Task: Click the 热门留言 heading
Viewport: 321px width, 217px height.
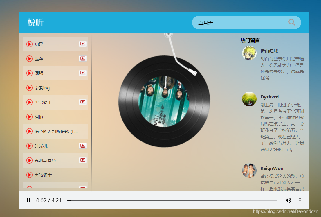Action: [x=250, y=40]
